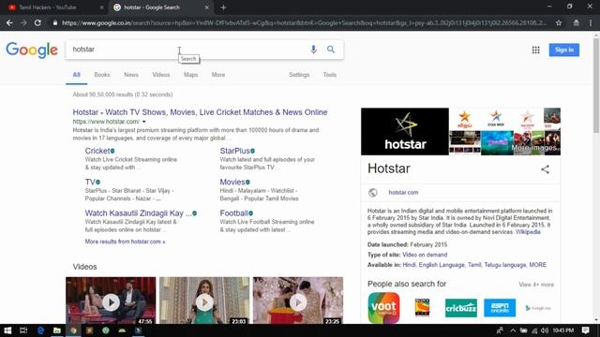Launch Microsoft Edge from the taskbar
This screenshot has width=600, height=337.
pos(40,330)
